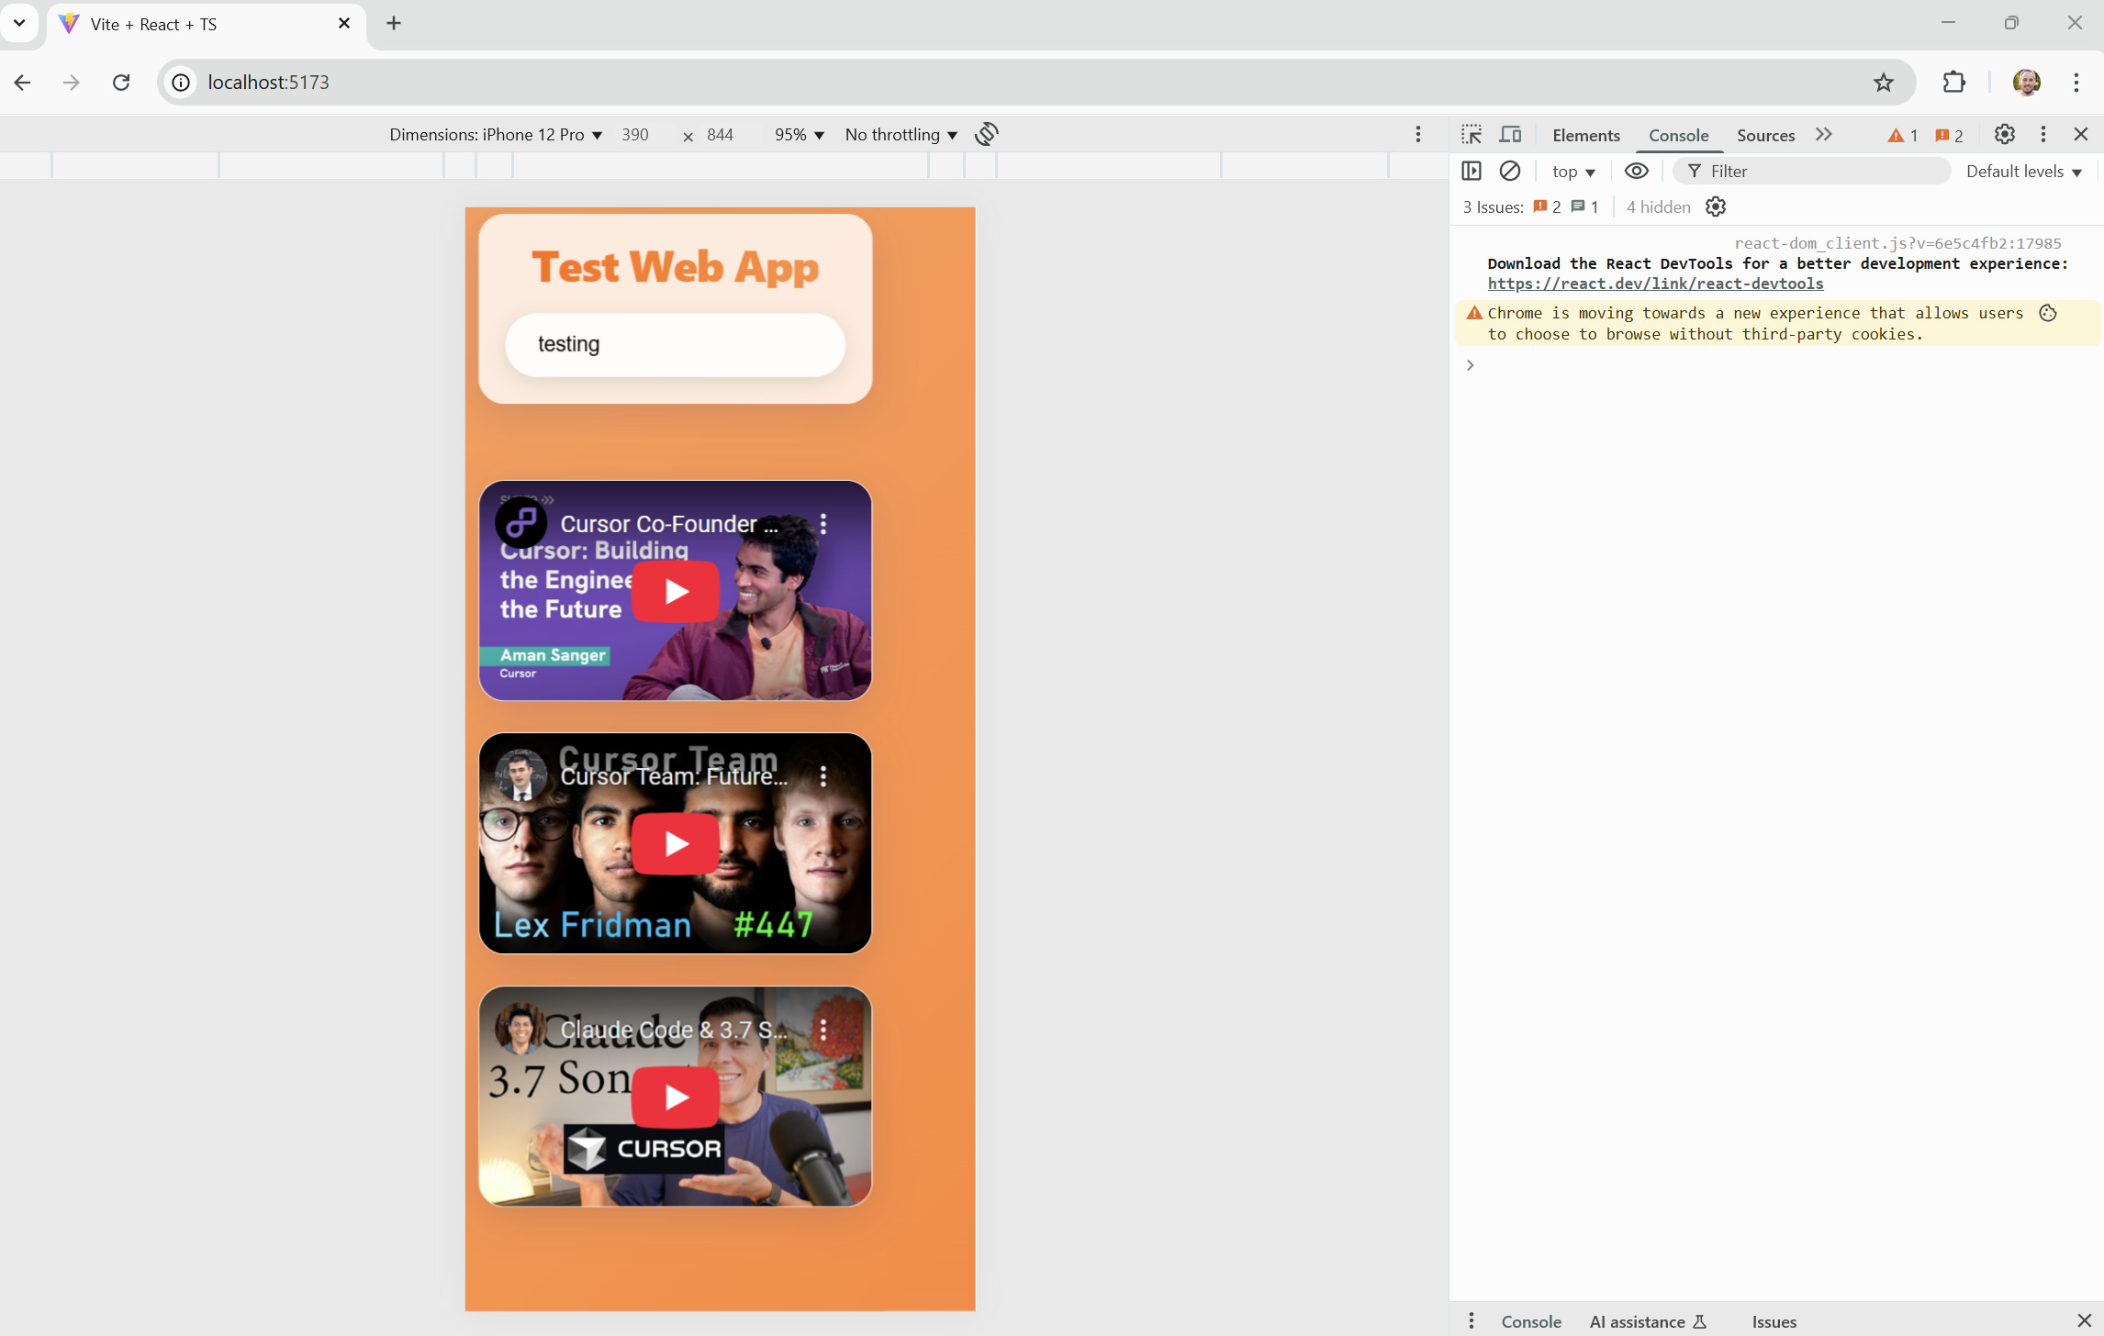
Task: Click the issues settings gear icon
Action: pos(1715,207)
